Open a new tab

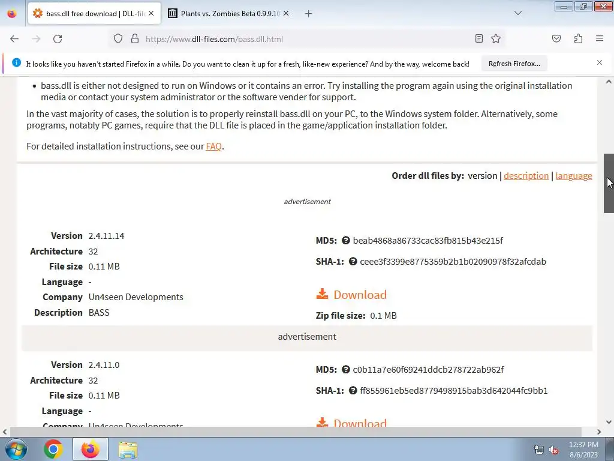coord(309,14)
